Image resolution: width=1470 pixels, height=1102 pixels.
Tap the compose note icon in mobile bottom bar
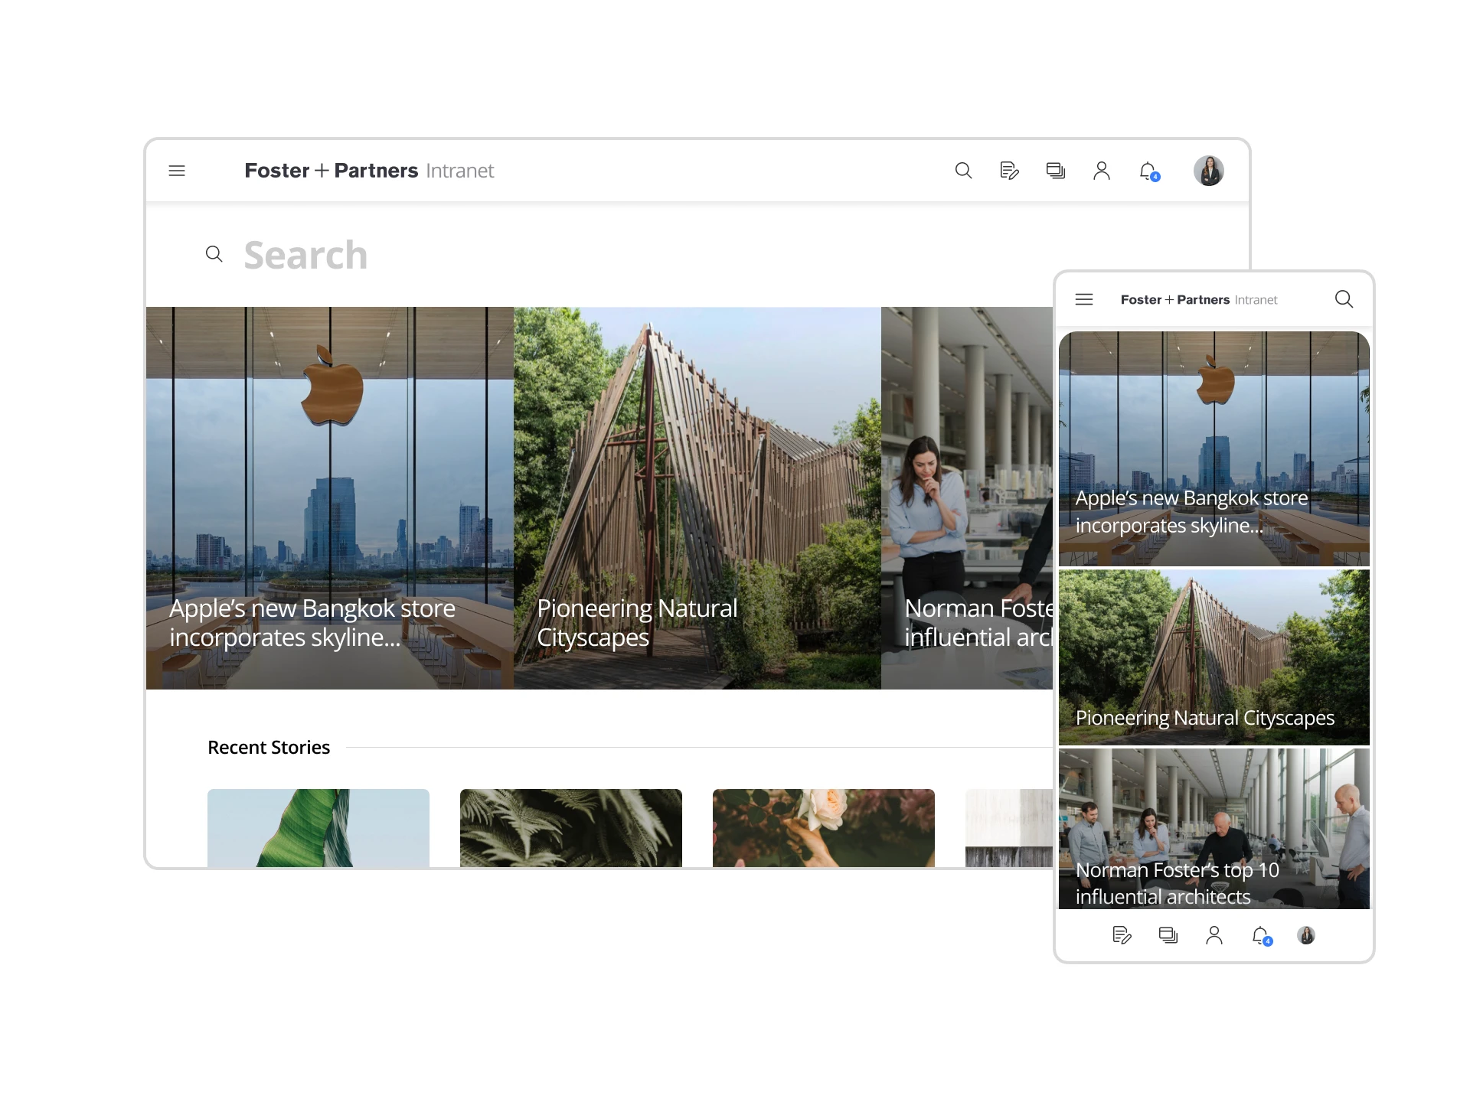tap(1122, 935)
